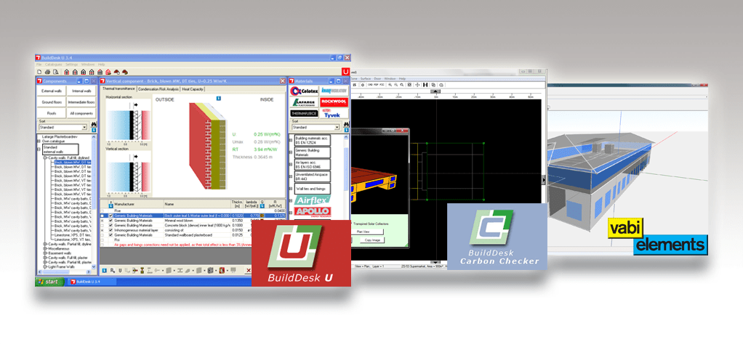The height and width of the screenshot is (344, 743).
Task: Open the Sort dropdown in Materials panel
Action: tap(337, 127)
